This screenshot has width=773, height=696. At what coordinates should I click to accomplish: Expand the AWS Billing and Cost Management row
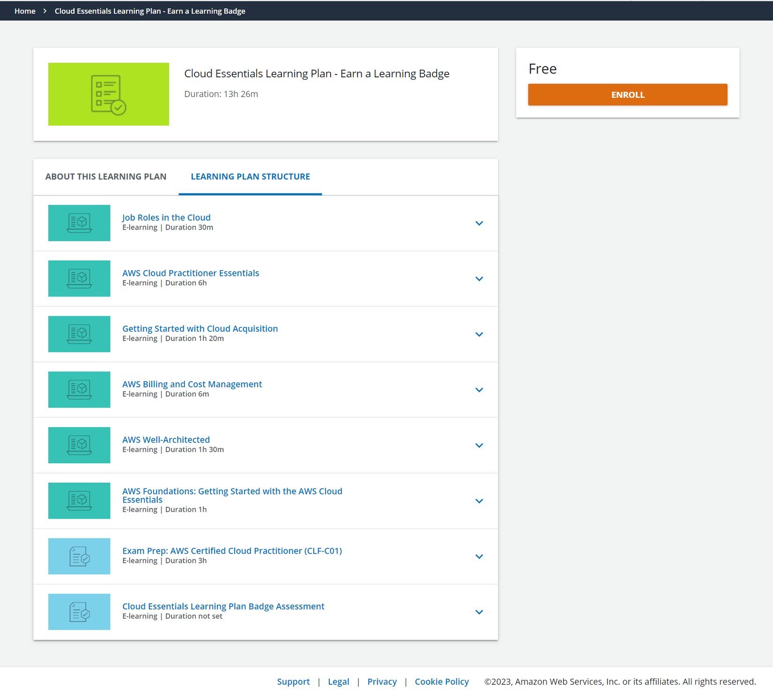tap(479, 390)
